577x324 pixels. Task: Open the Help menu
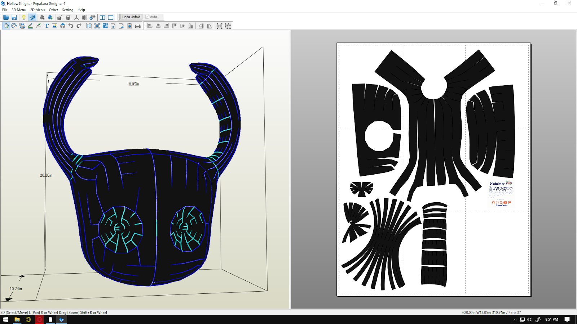tap(81, 10)
